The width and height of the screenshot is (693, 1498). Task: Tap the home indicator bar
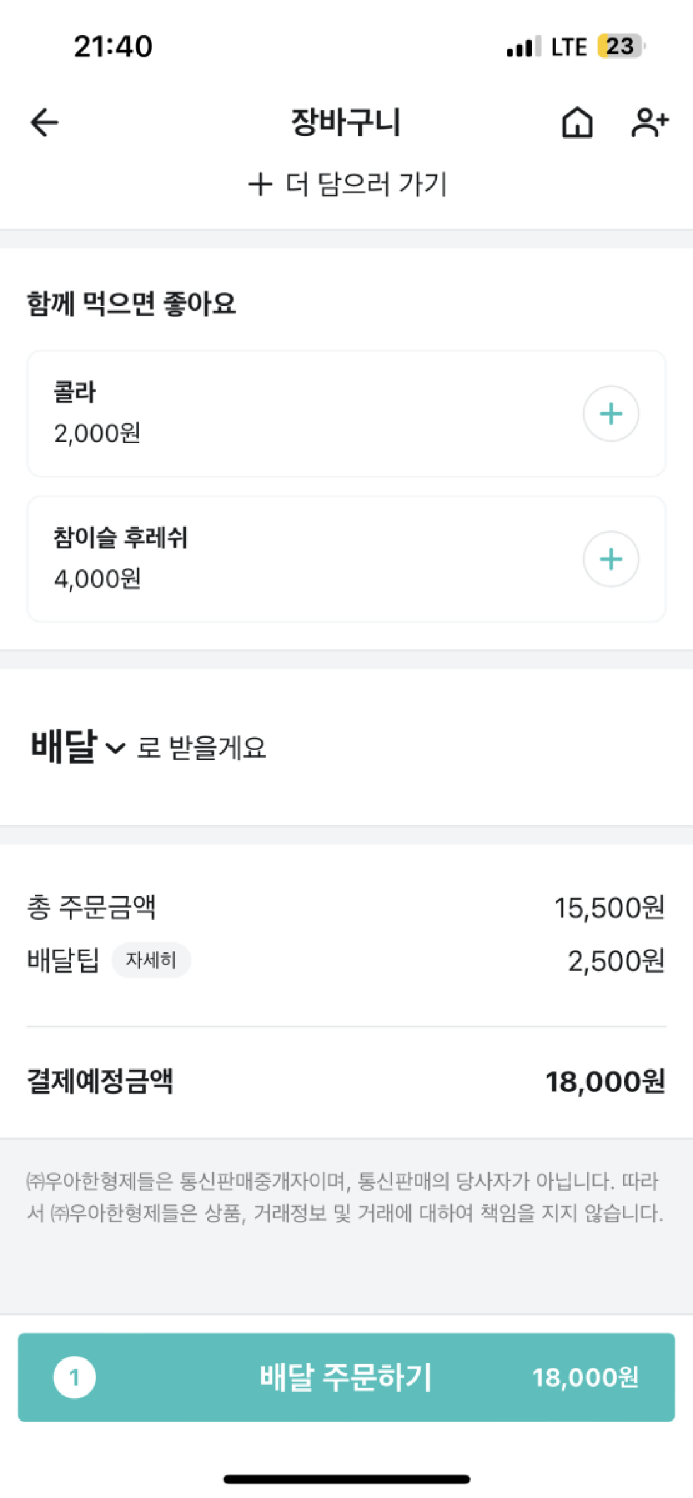[346, 1479]
